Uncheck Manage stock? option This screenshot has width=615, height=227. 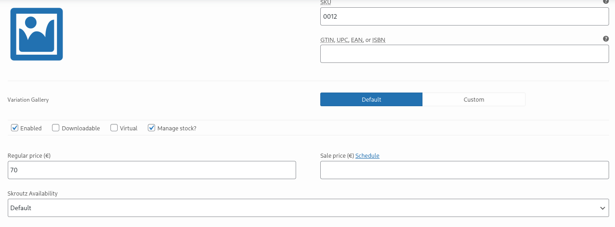click(x=151, y=128)
